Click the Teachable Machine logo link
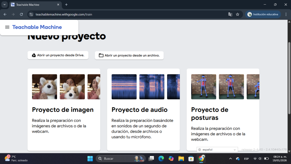291x164 pixels. point(37,27)
